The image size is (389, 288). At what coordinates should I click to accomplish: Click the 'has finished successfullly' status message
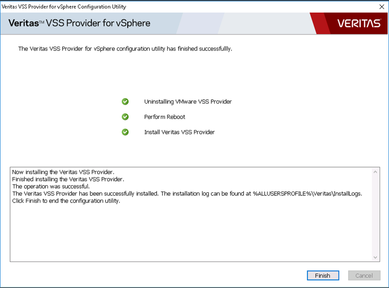click(x=125, y=48)
